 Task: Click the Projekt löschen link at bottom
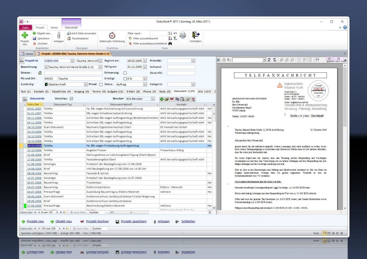(97, 221)
